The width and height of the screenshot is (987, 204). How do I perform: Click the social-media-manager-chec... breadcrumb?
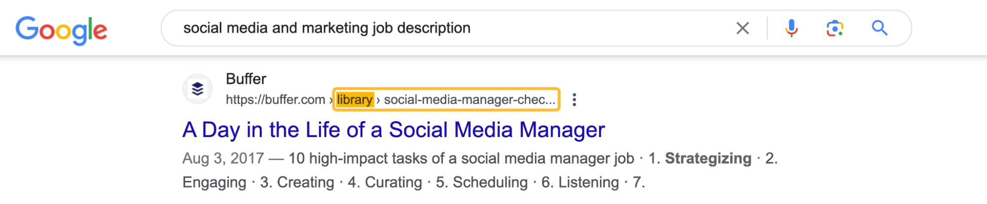469,100
